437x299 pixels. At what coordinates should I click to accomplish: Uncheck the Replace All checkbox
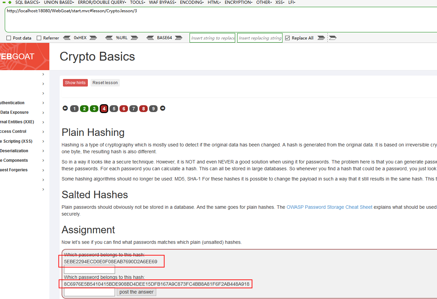click(288, 38)
